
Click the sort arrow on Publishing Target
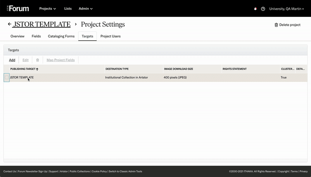37,69
